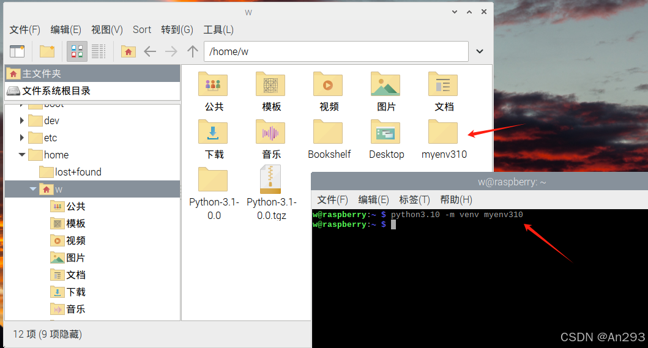Go up to parent folder
This screenshot has width=648, height=348.
[x=192, y=51]
